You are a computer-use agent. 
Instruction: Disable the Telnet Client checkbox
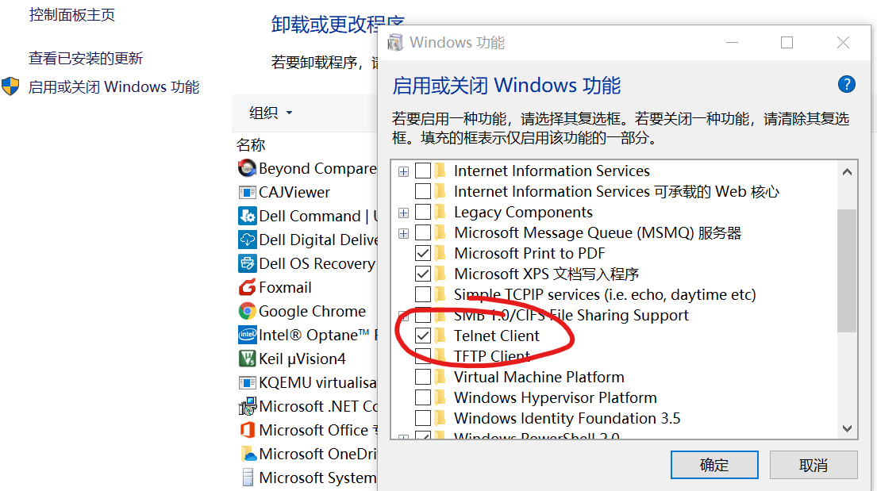coord(423,336)
